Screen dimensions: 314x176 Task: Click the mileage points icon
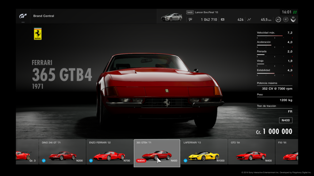coord(223,20)
